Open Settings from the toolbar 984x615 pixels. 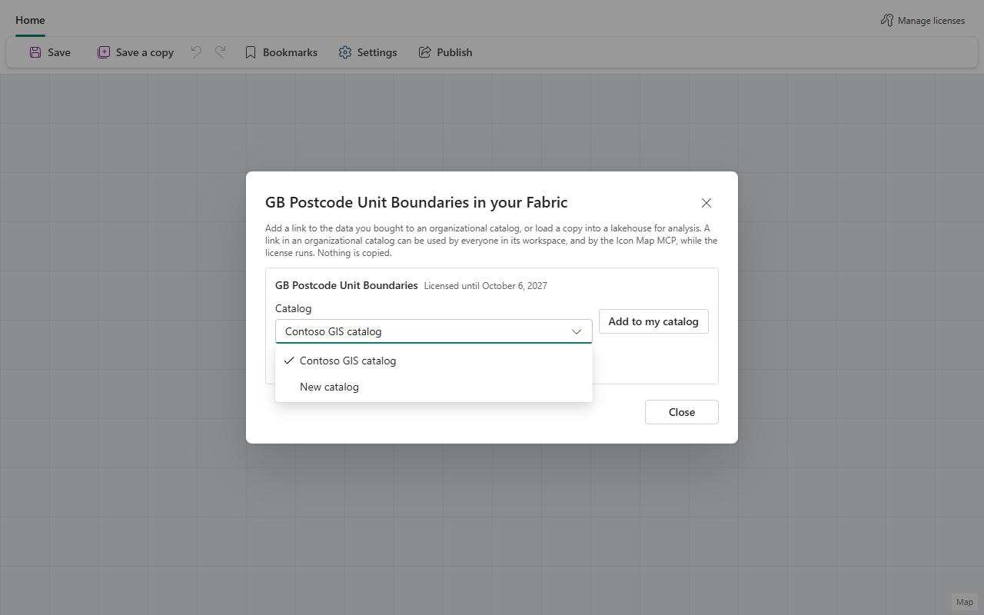[367, 52]
